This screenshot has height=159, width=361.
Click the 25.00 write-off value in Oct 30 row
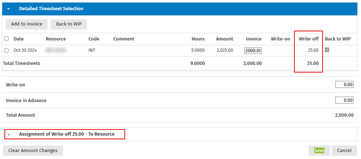(313, 50)
